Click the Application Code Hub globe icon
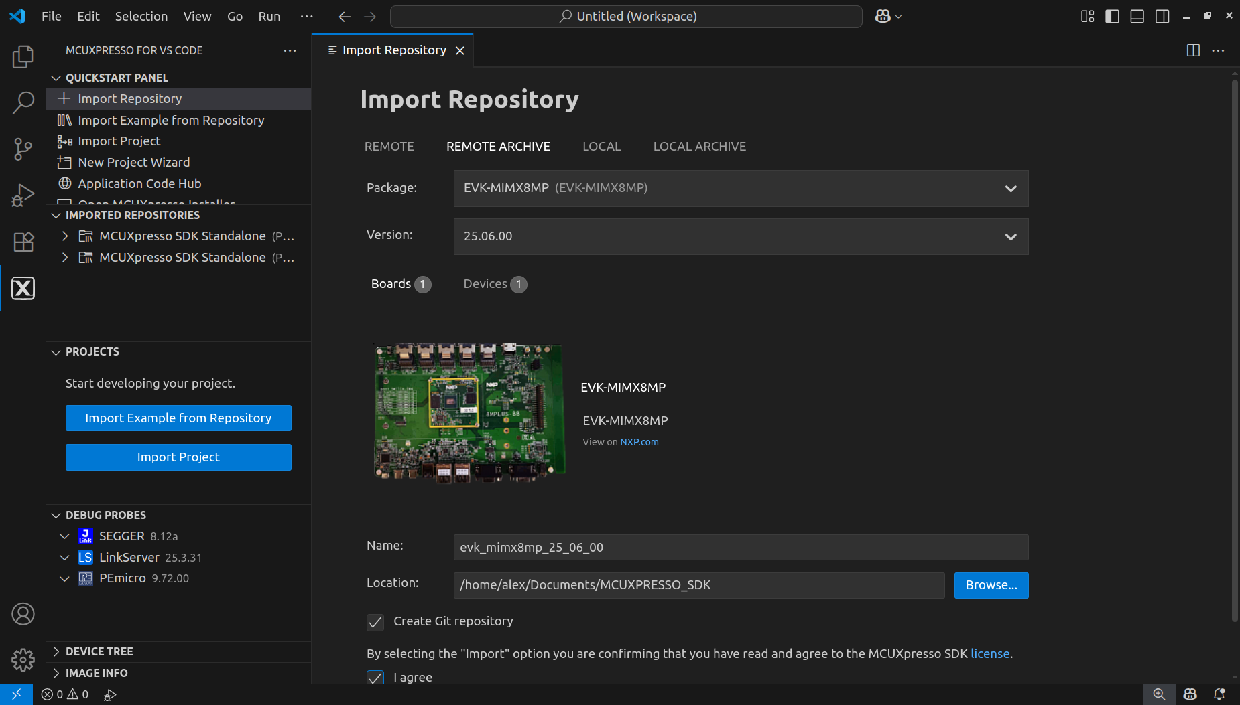Screen dimensions: 1240x705 tap(65, 183)
